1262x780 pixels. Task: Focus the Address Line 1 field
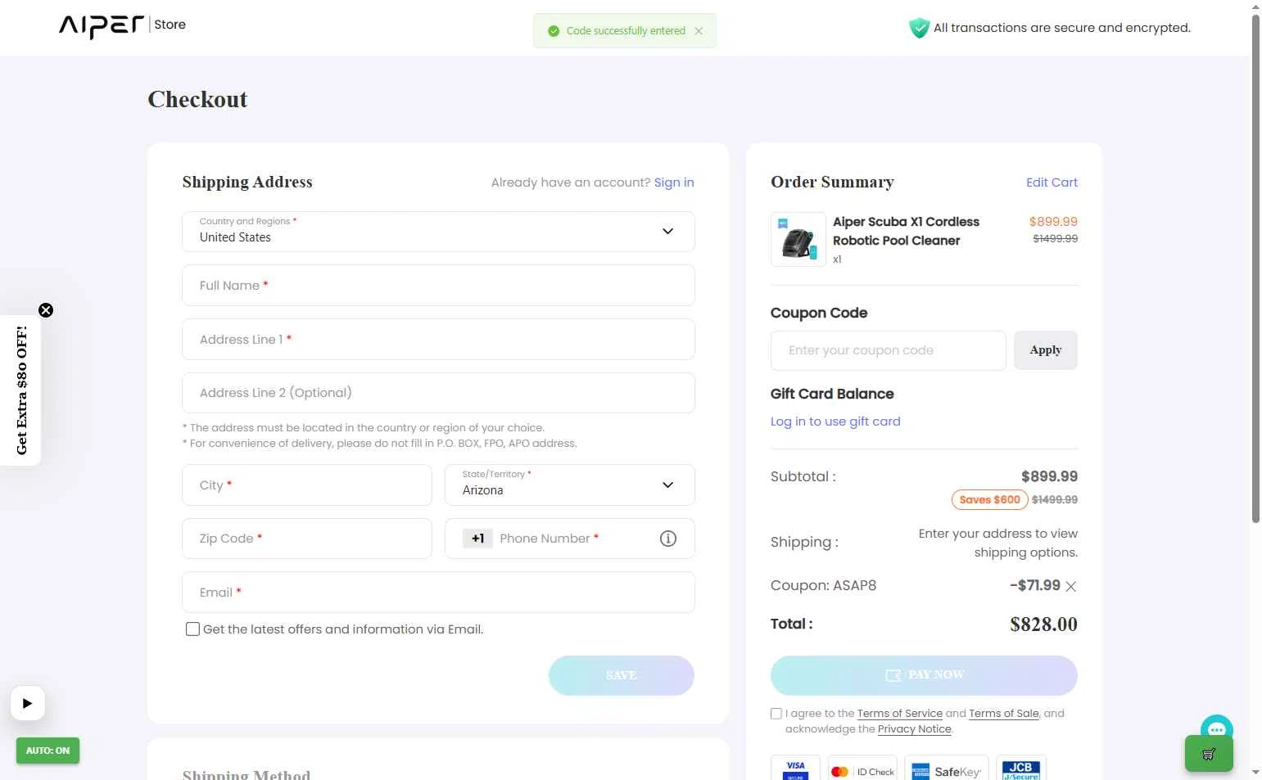point(438,340)
